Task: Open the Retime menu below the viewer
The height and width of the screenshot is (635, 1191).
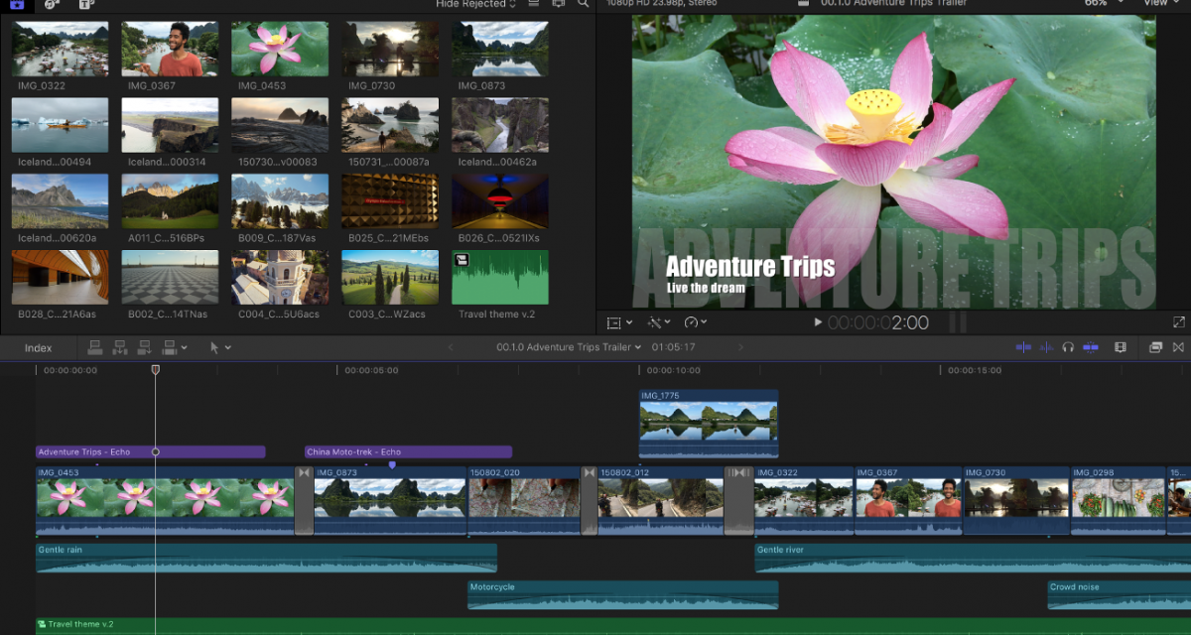Action: pos(693,321)
